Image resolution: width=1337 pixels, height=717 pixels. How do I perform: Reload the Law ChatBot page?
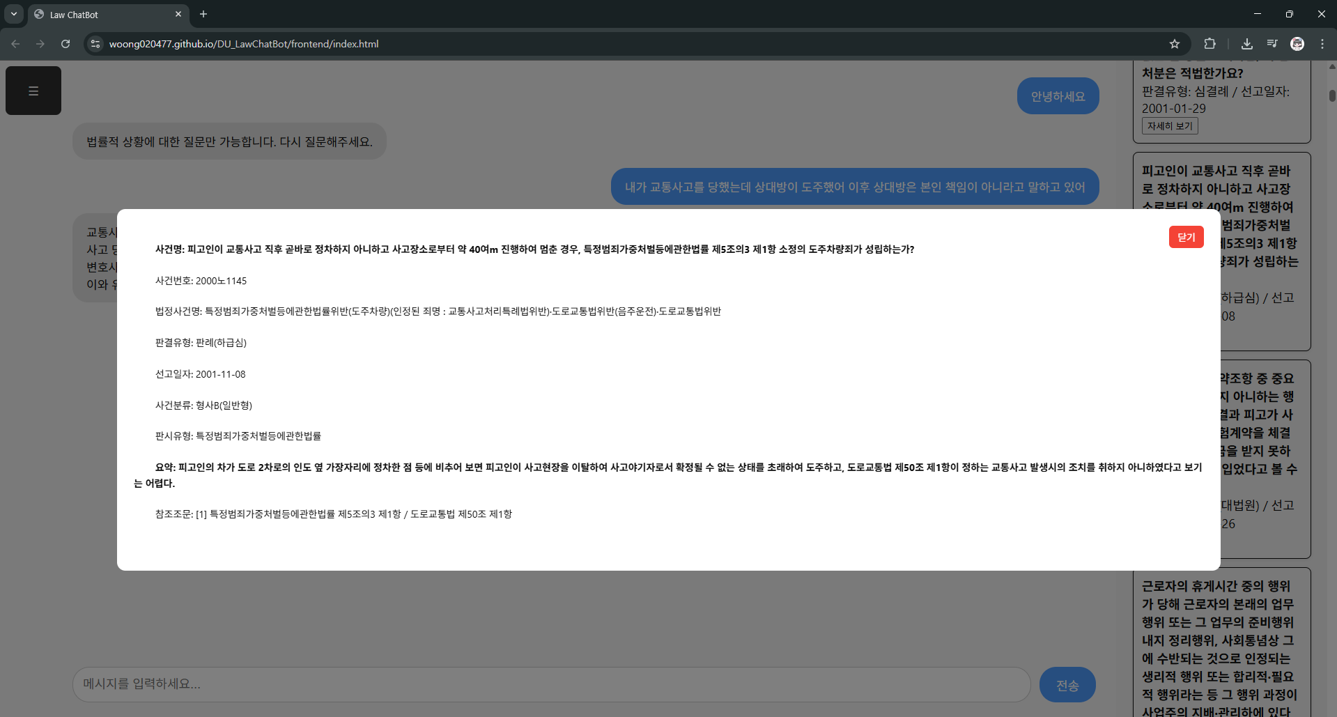[x=65, y=43]
